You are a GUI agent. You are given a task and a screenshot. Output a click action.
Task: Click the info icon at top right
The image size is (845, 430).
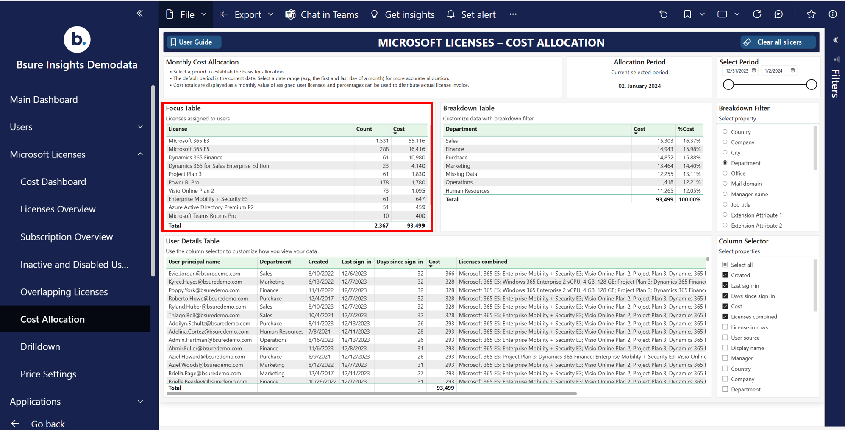(833, 14)
